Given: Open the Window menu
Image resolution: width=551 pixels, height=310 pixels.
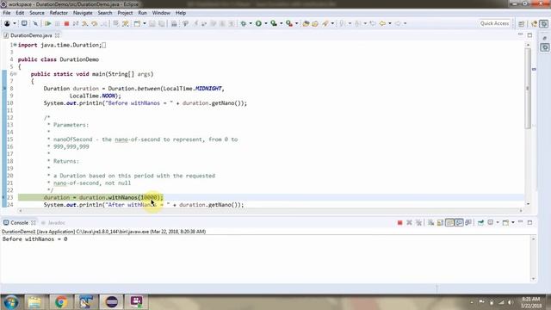Looking at the screenshot, I should click(x=161, y=13).
